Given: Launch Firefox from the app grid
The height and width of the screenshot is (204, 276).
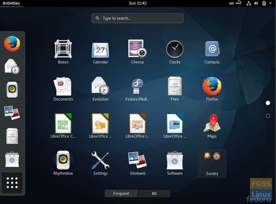Looking at the screenshot, I should pyautogui.click(x=212, y=89).
